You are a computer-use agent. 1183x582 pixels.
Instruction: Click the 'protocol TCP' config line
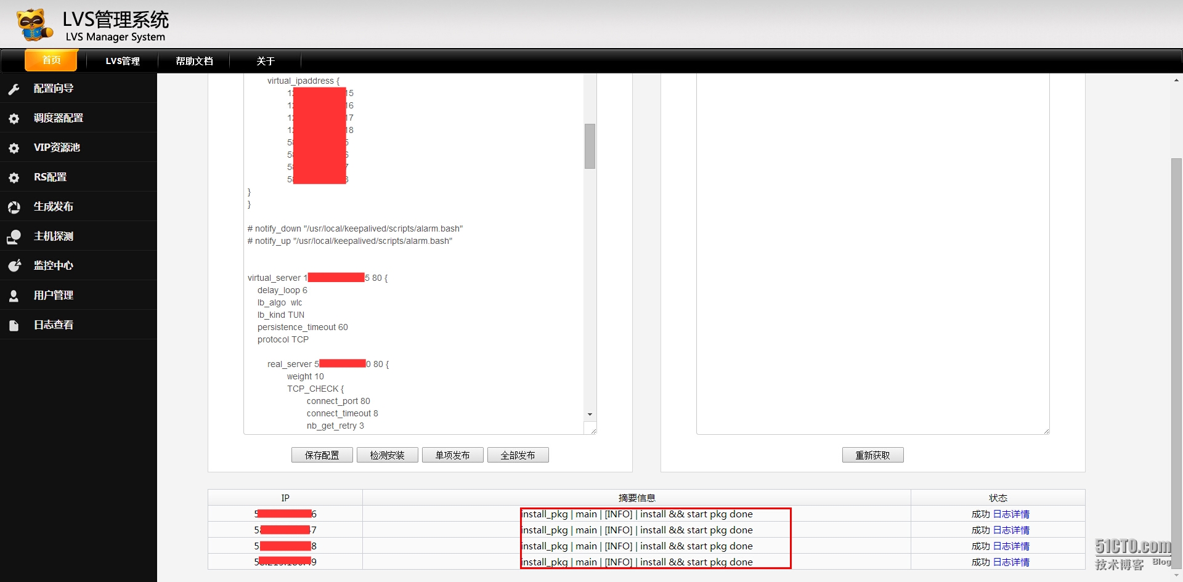pos(283,339)
